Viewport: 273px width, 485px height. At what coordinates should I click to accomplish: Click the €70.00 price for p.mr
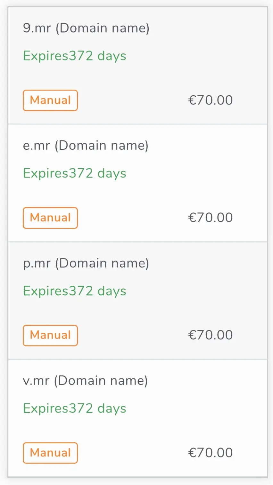coord(211,335)
